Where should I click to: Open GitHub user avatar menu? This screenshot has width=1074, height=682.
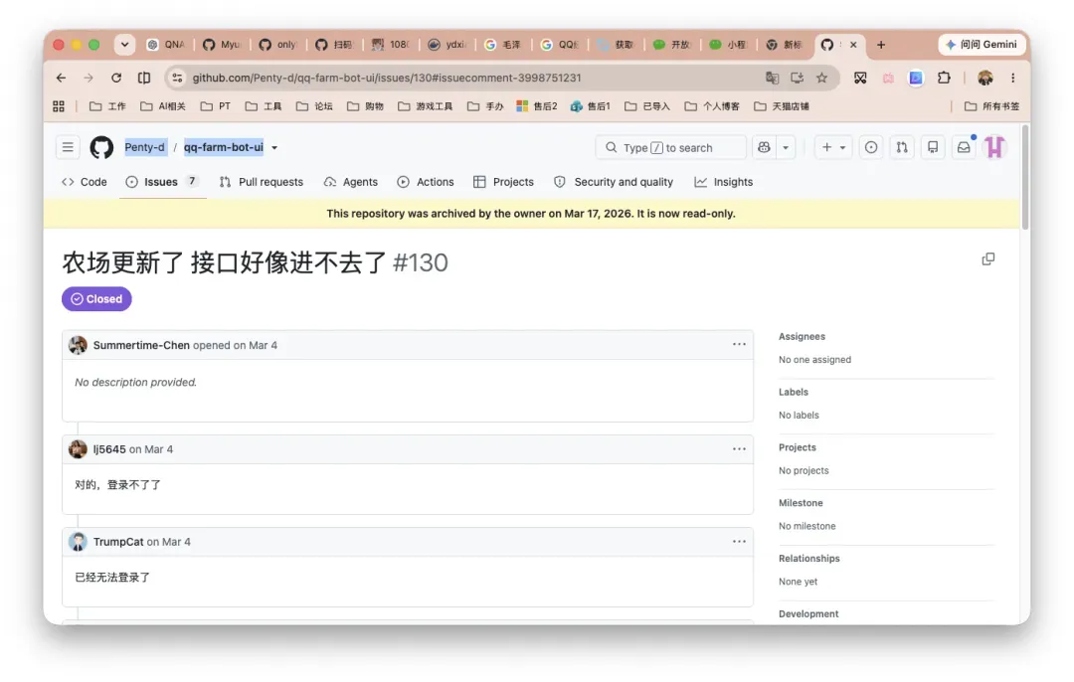pyautogui.click(x=994, y=147)
